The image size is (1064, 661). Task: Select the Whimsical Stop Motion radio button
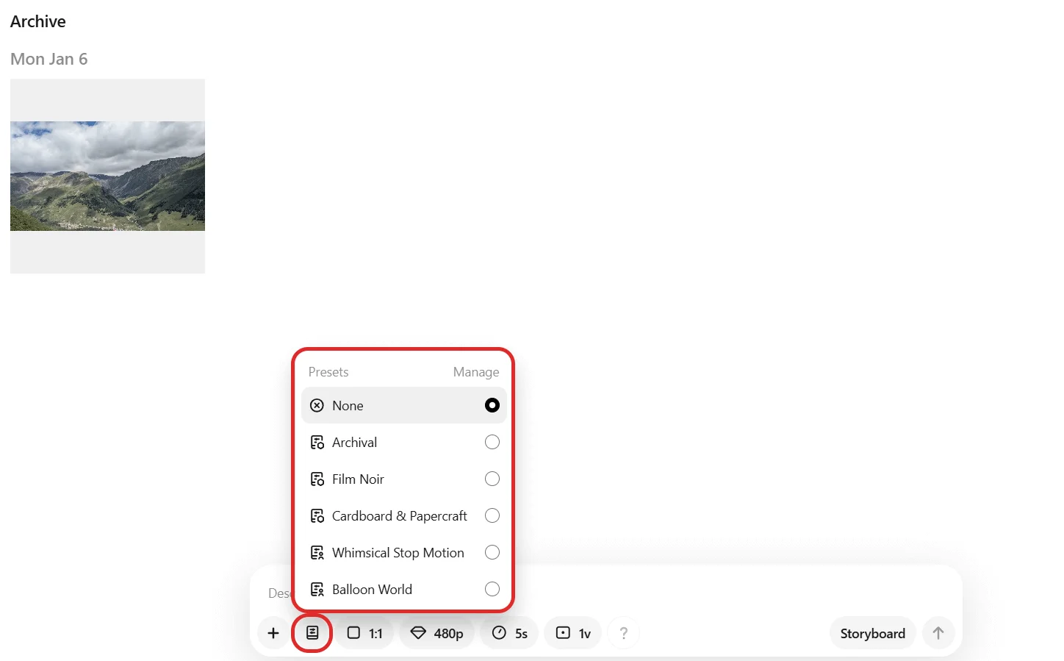pos(492,552)
